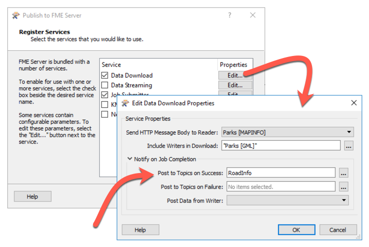Click Edit button for Data Download
Viewport: 369px width, 247px height.
(235, 75)
